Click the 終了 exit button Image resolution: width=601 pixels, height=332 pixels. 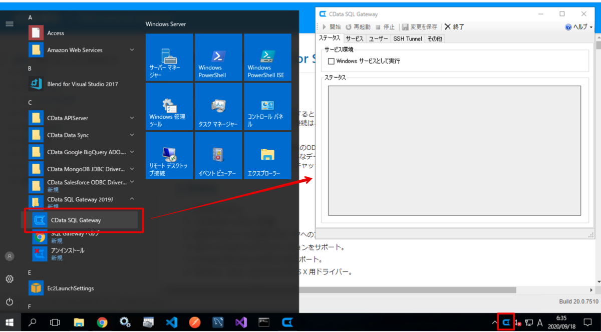454,27
